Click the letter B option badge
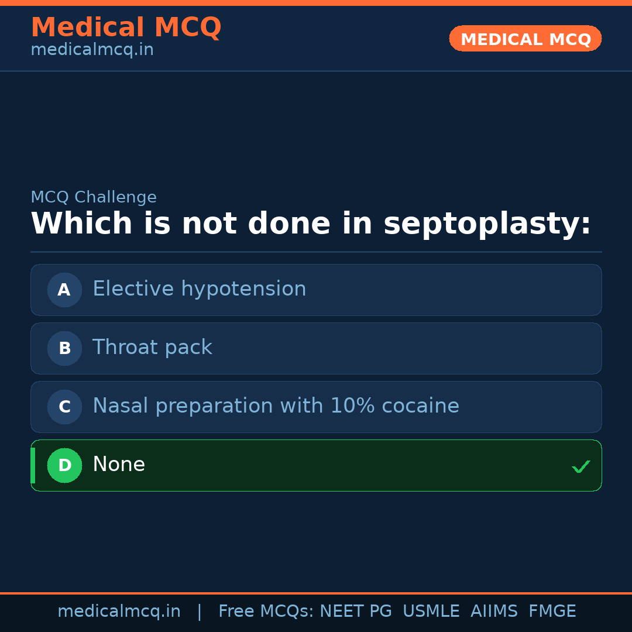 pos(64,348)
